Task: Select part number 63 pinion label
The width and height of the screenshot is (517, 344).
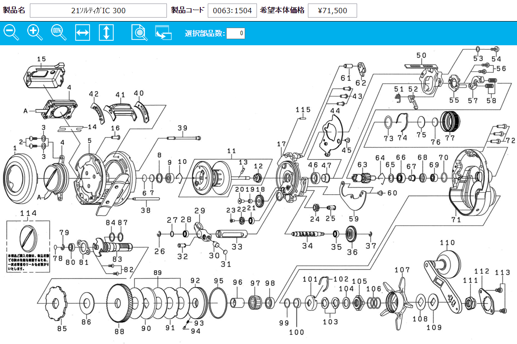Action: click(x=362, y=164)
